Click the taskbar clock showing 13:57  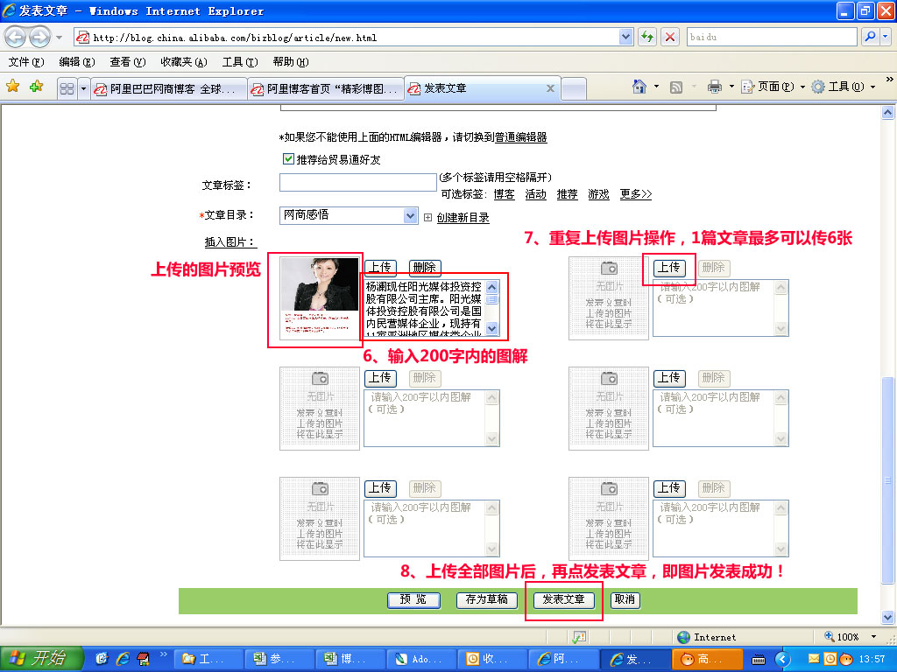(x=872, y=659)
